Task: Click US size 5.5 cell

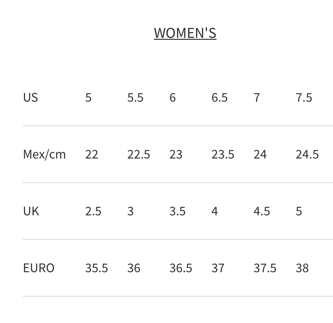Action: tap(135, 98)
